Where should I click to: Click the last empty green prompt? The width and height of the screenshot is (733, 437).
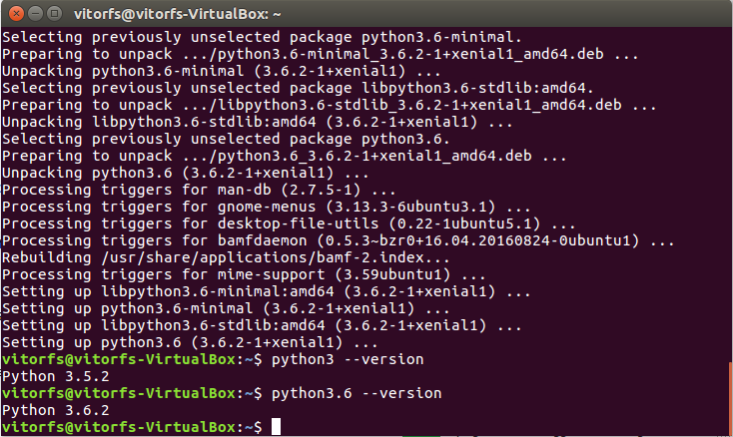[x=132, y=427]
